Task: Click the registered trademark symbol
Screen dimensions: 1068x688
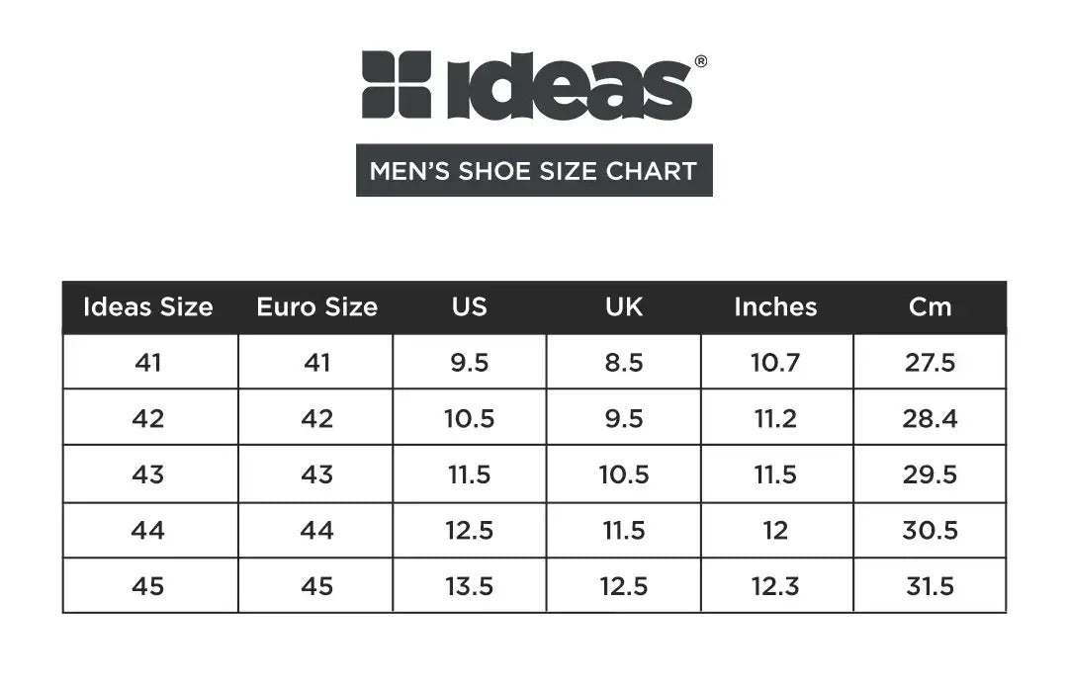Action: tap(701, 61)
